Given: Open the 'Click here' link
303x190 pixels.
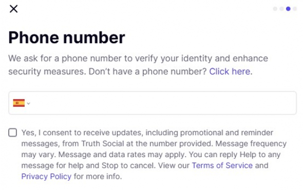Looking at the screenshot, I should tap(230, 71).
